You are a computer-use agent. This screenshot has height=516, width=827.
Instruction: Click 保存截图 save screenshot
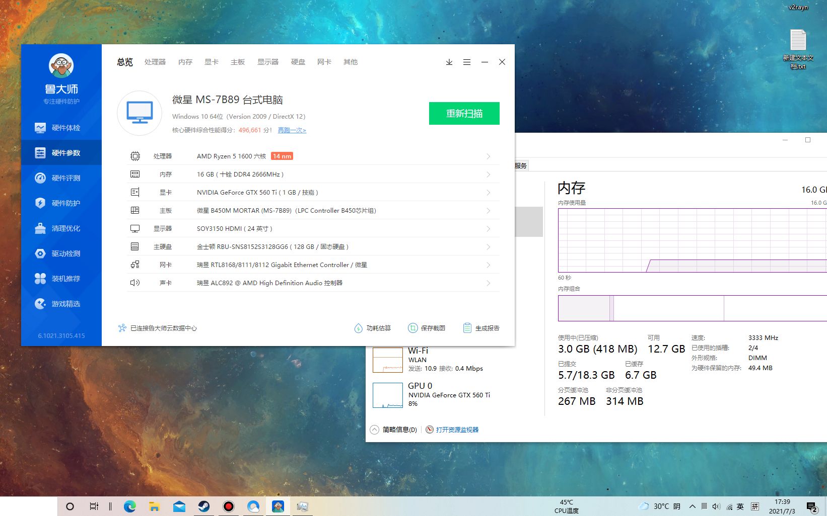[x=427, y=328]
